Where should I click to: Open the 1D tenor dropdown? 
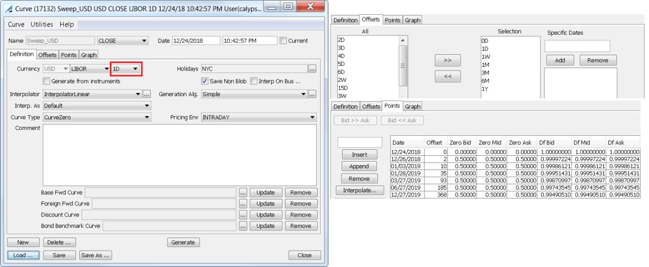(x=126, y=69)
